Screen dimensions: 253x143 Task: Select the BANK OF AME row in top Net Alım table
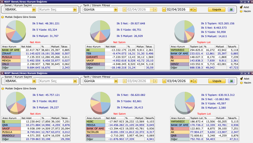pos(11,50)
